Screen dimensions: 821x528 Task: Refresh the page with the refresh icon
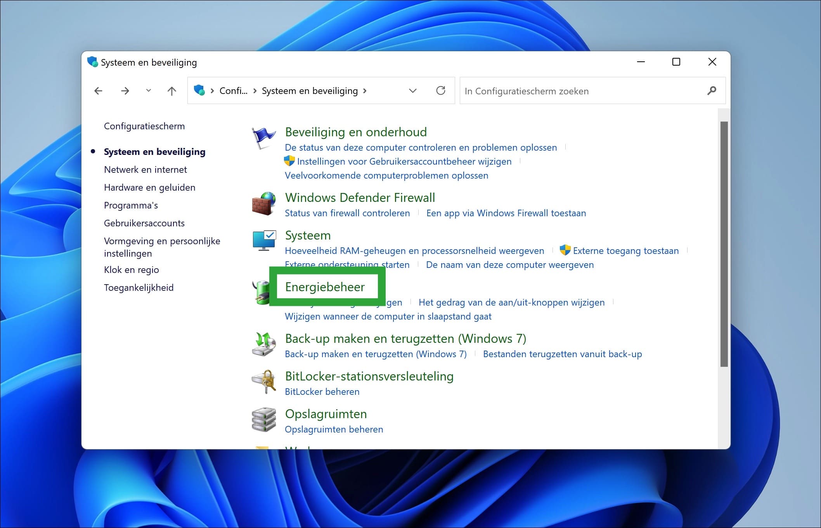tap(442, 90)
